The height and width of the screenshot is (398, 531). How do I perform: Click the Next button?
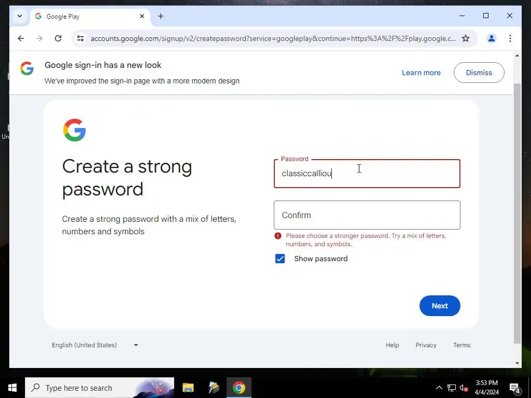coord(440,306)
